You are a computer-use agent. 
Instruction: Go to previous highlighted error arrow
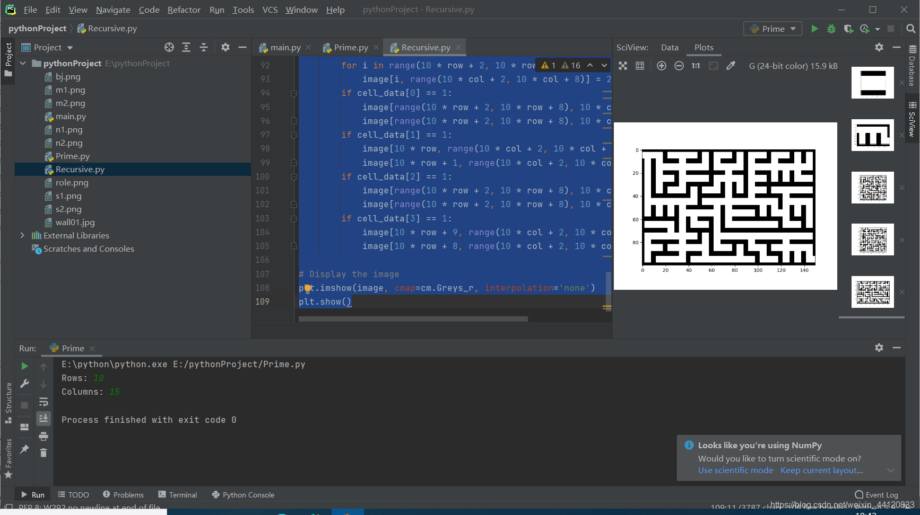pos(590,65)
